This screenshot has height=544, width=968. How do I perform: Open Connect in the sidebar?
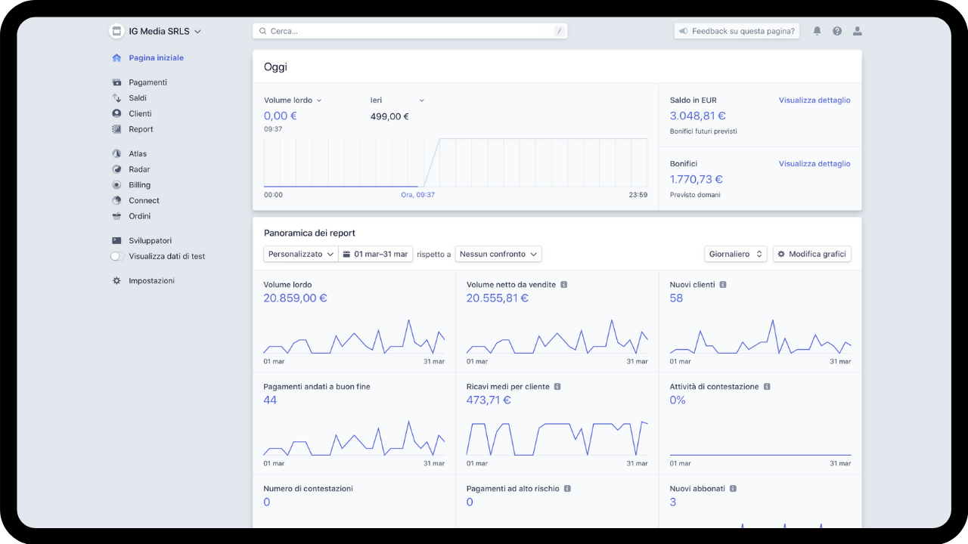tap(144, 200)
